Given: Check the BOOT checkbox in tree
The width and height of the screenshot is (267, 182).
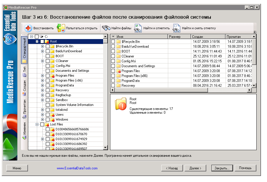Looking at the screenshot, I should pos(48,56).
